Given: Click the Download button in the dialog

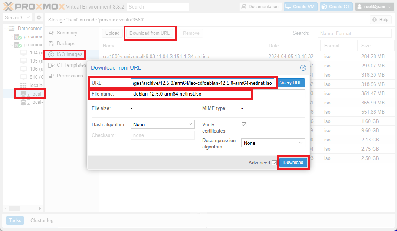Looking at the screenshot, I should coord(293,163).
